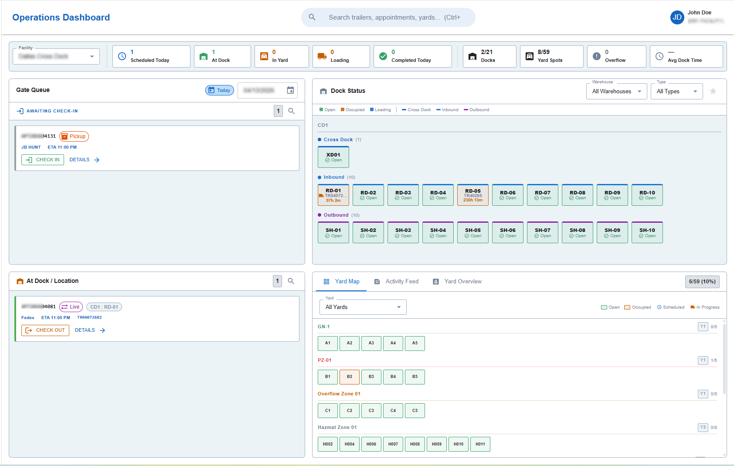Open search in the At Dock / Location panel
This screenshot has height=466, width=734.
click(x=291, y=281)
